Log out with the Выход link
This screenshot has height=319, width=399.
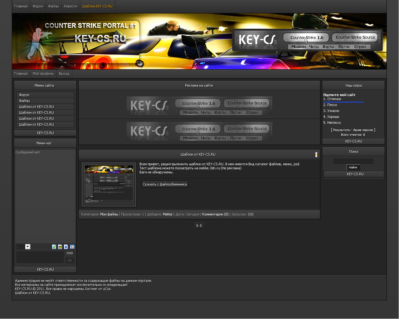click(x=64, y=74)
